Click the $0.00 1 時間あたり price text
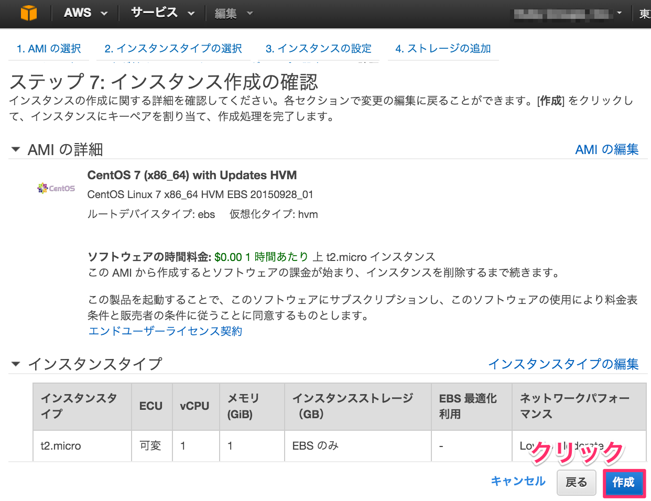The width and height of the screenshot is (651, 501). click(x=262, y=257)
